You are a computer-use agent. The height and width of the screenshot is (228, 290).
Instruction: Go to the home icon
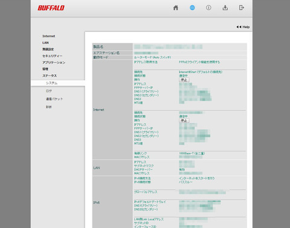(x=176, y=8)
